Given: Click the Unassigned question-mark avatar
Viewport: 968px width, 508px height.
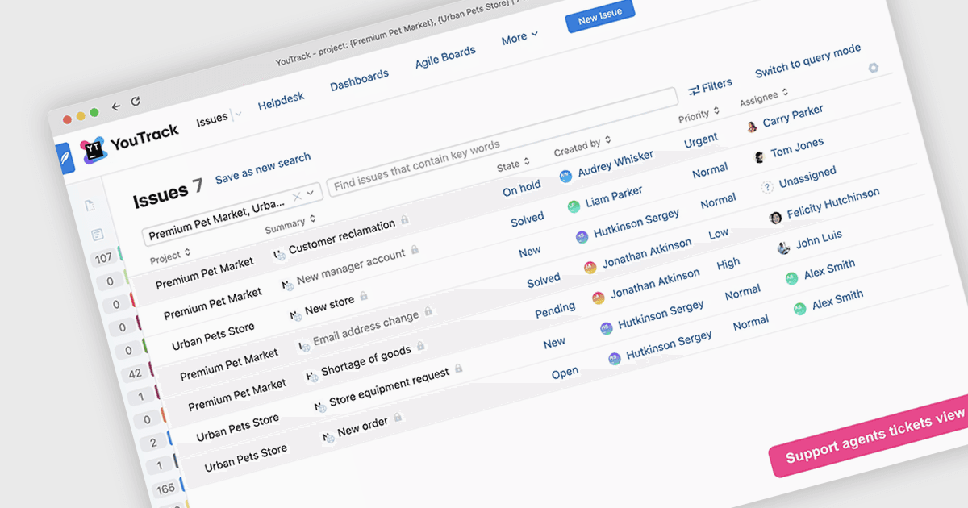Looking at the screenshot, I should point(767,187).
